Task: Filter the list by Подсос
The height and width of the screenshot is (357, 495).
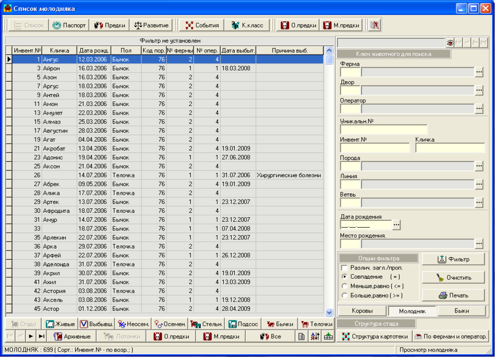Action: coord(243,324)
